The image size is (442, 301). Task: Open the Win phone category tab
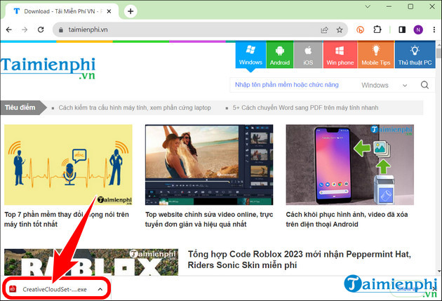pos(340,55)
